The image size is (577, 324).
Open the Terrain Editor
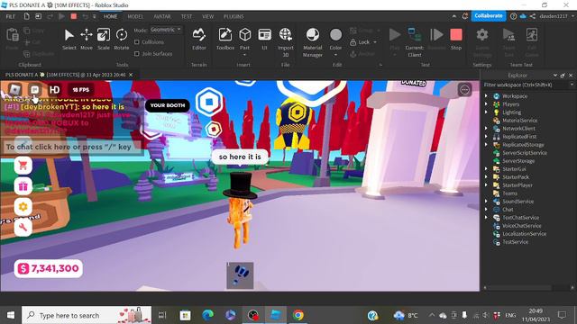(198, 39)
